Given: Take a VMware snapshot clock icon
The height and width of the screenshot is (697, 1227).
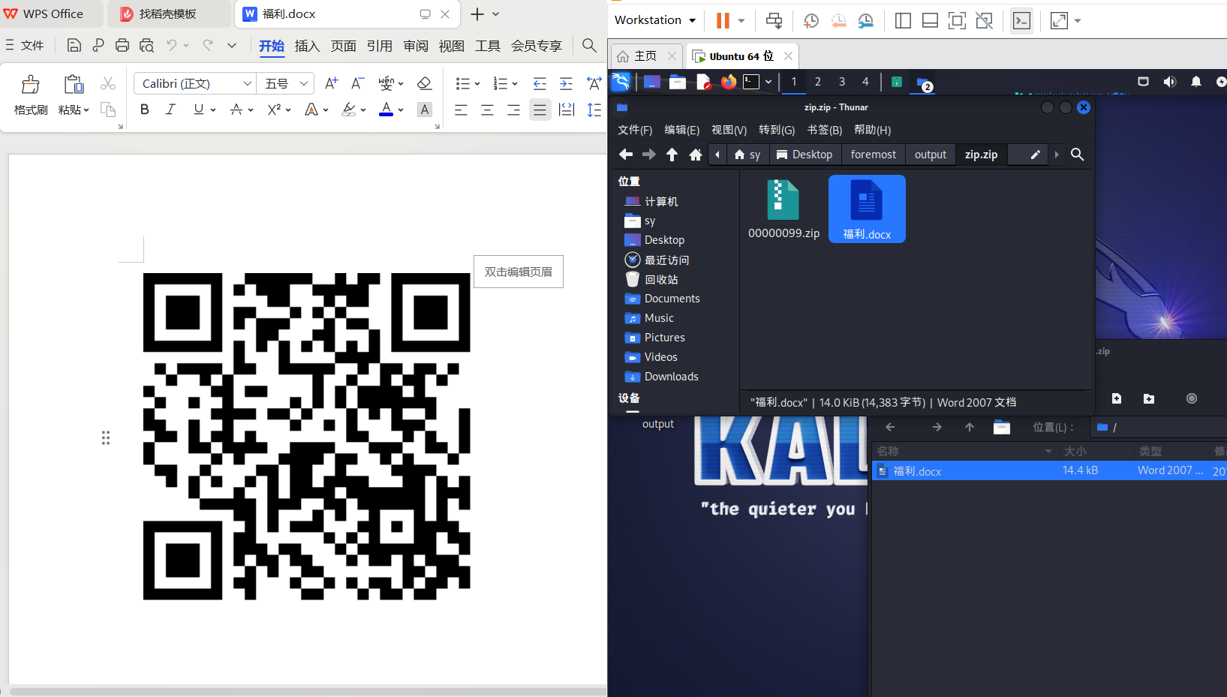Looking at the screenshot, I should pyautogui.click(x=811, y=21).
